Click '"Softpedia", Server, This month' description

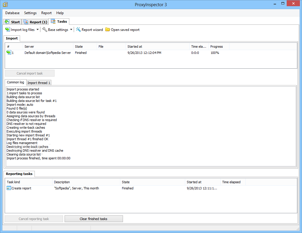point(76,188)
